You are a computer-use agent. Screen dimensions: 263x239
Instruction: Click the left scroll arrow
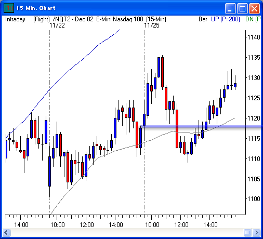pos(6,232)
